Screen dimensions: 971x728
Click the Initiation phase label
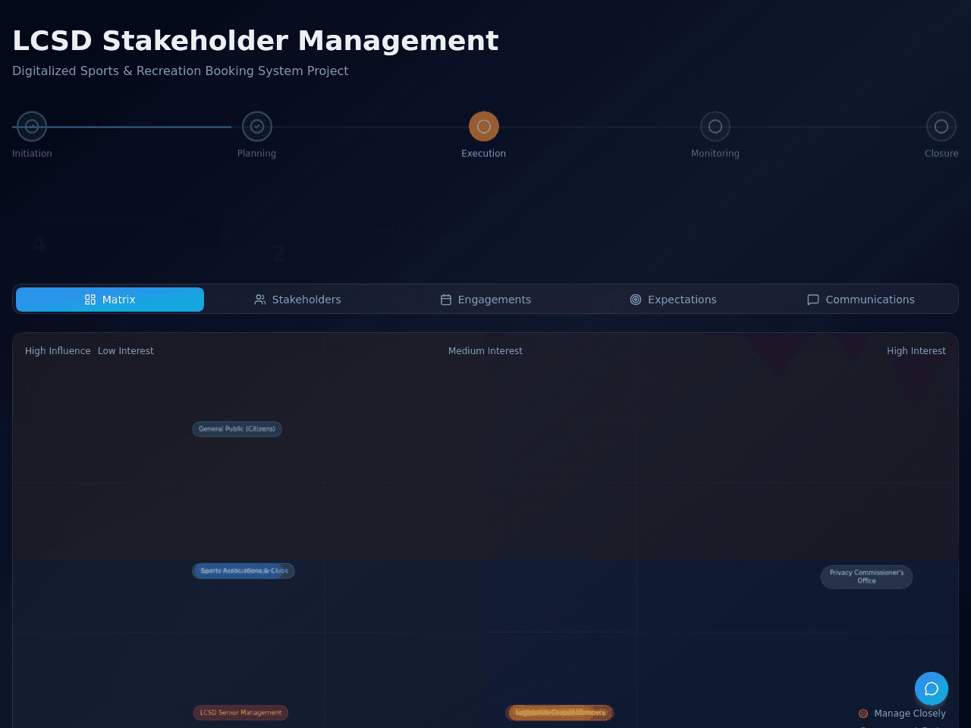tap(32, 153)
